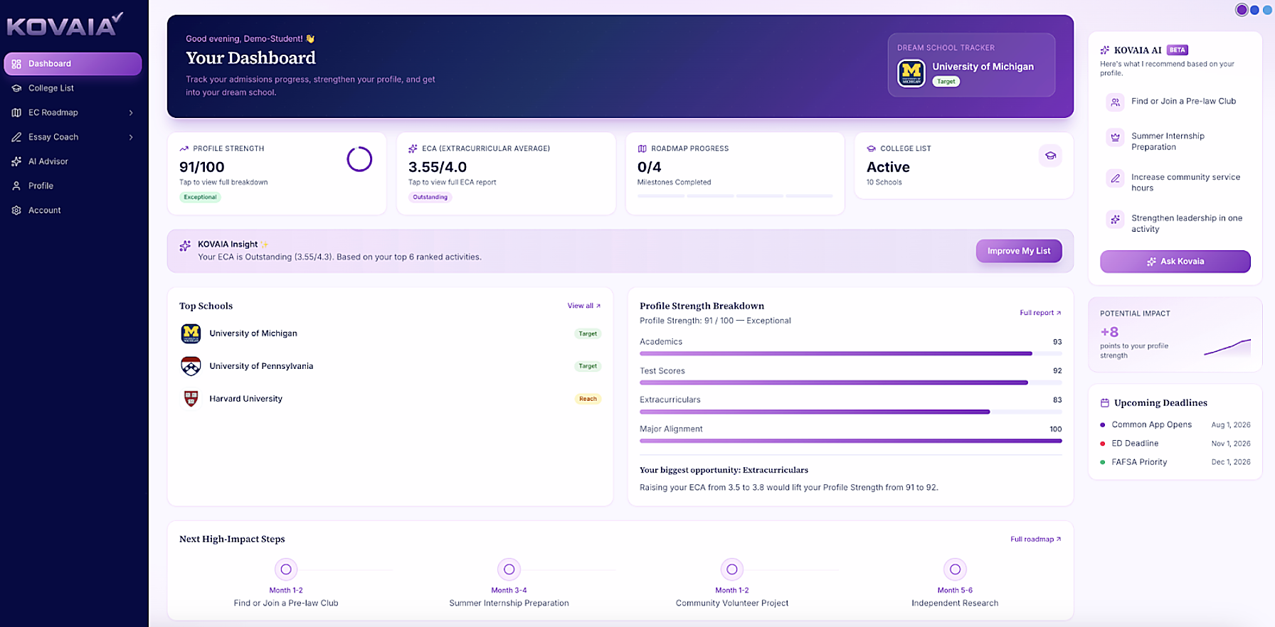
Task: Select Harvard University row
Action: pos(390,399)
